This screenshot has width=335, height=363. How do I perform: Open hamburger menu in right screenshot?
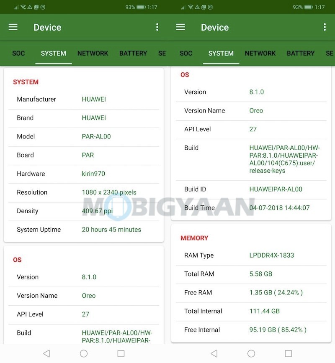180,27
